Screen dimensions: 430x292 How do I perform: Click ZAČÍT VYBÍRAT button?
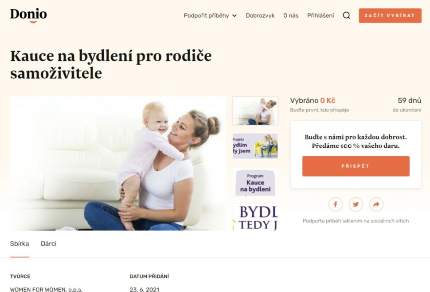pyautogui.click(x=390, y=15)
